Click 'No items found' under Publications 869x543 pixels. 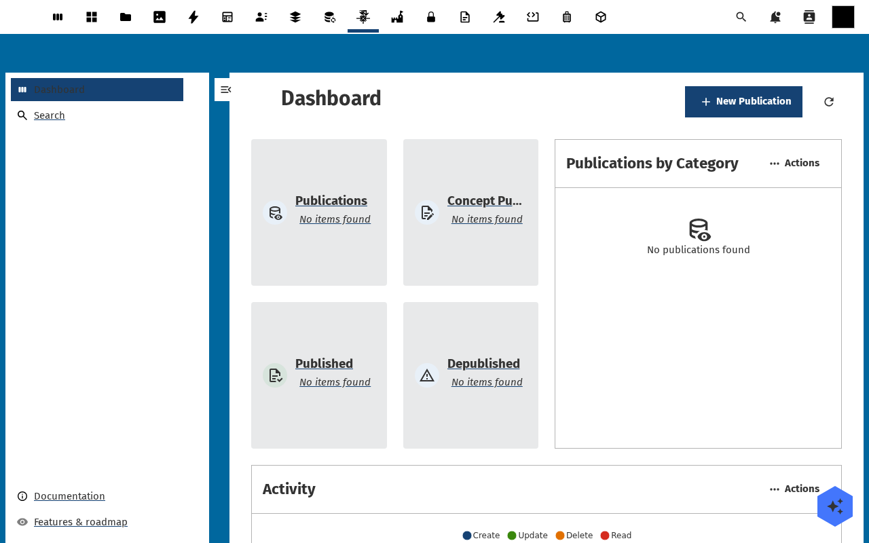tap(335, 219)
